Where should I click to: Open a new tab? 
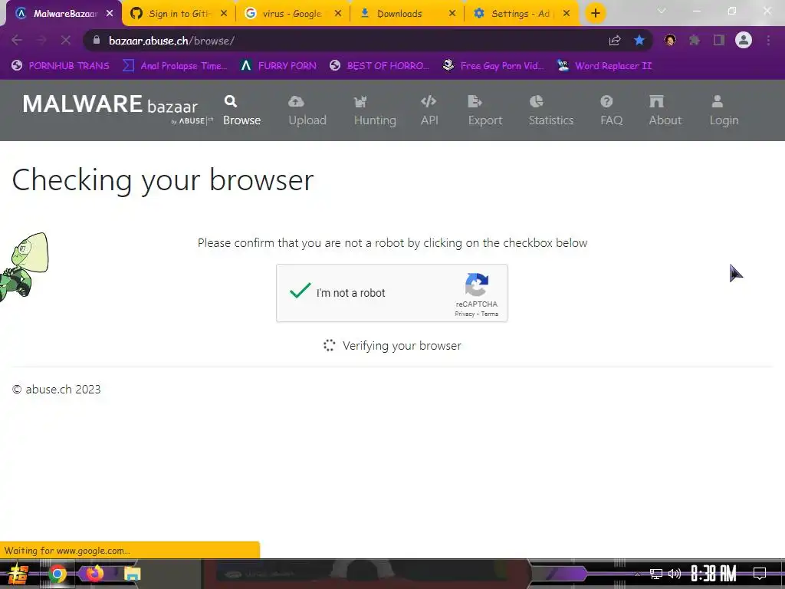pyautogui.click(x=595, y=14)
